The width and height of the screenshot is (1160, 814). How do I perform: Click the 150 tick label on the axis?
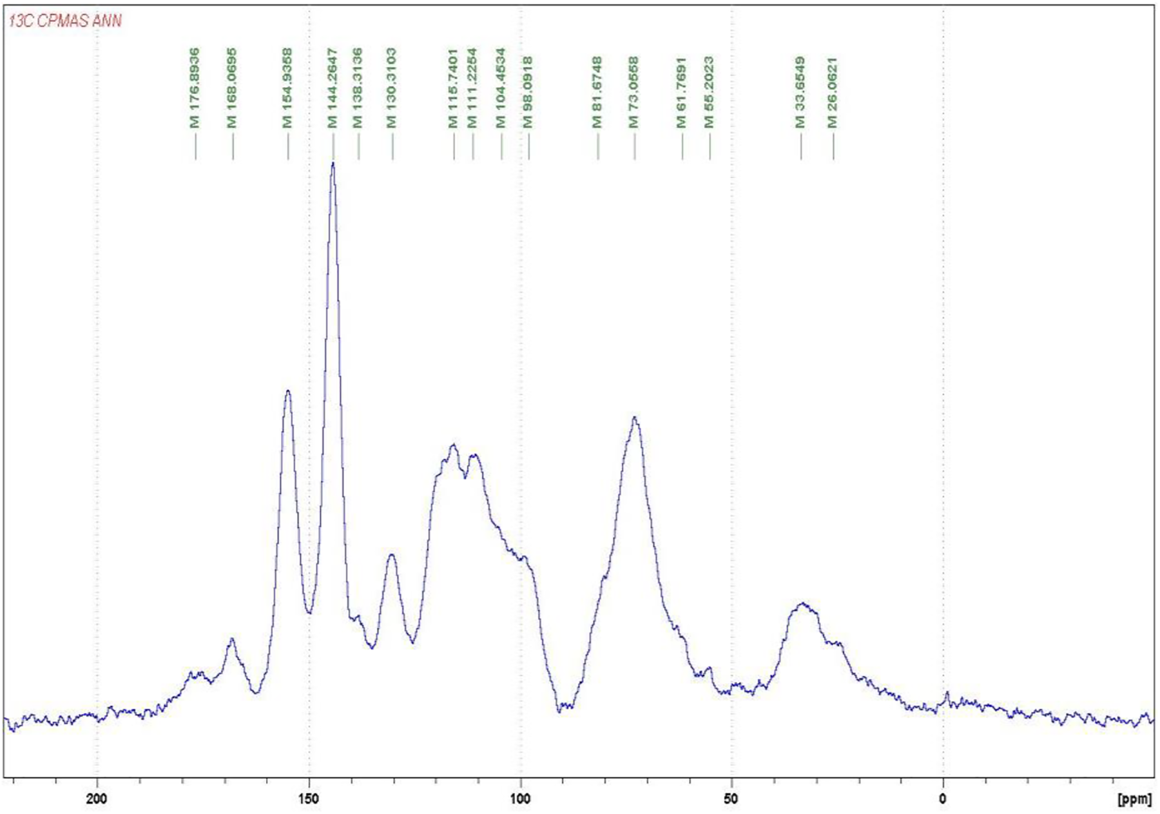309,800
